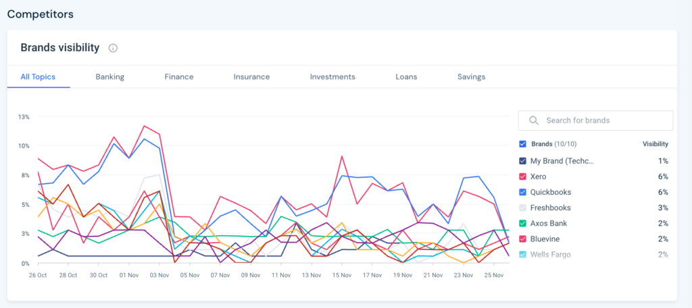Toggle the Bluevine checkbox
This screenshot has width=692, height=308.
522,239
